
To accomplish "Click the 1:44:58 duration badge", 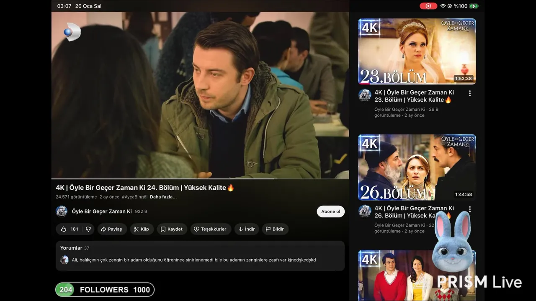I will click(x=464, y=194).
